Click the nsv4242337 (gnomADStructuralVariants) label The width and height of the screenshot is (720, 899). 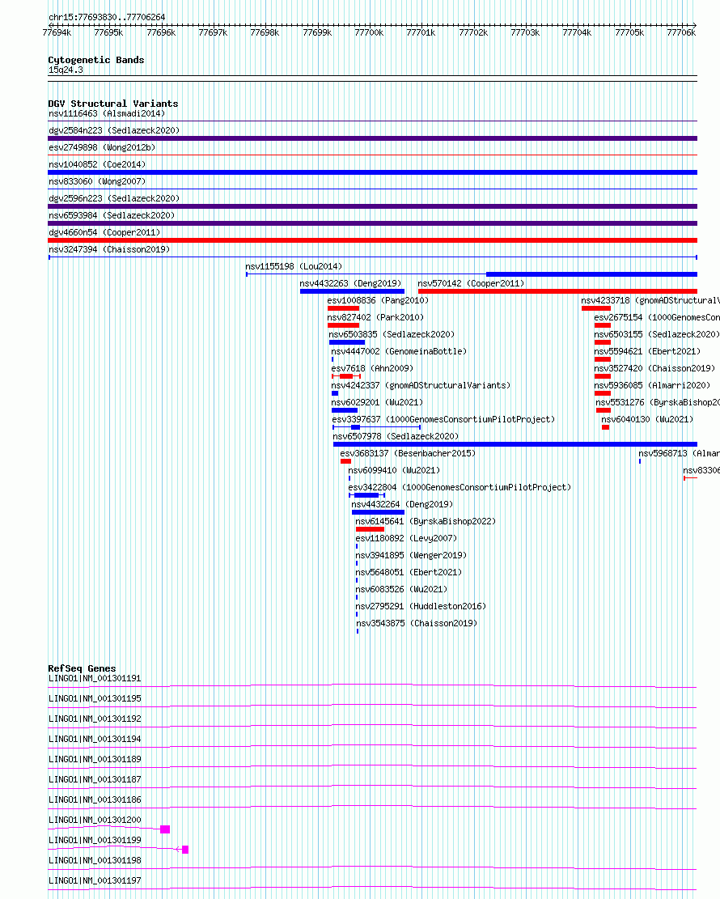pos(421,385)
